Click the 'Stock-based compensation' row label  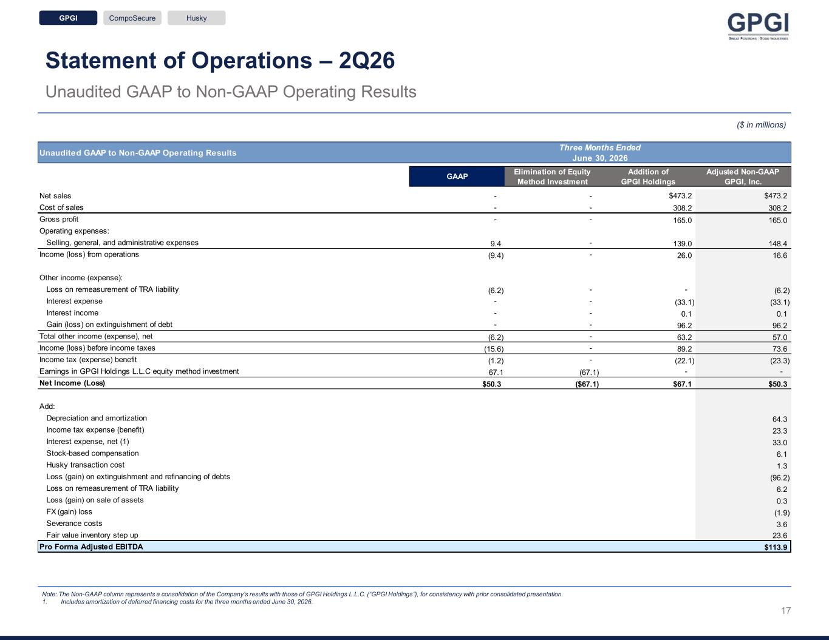(x=92, y=453)
